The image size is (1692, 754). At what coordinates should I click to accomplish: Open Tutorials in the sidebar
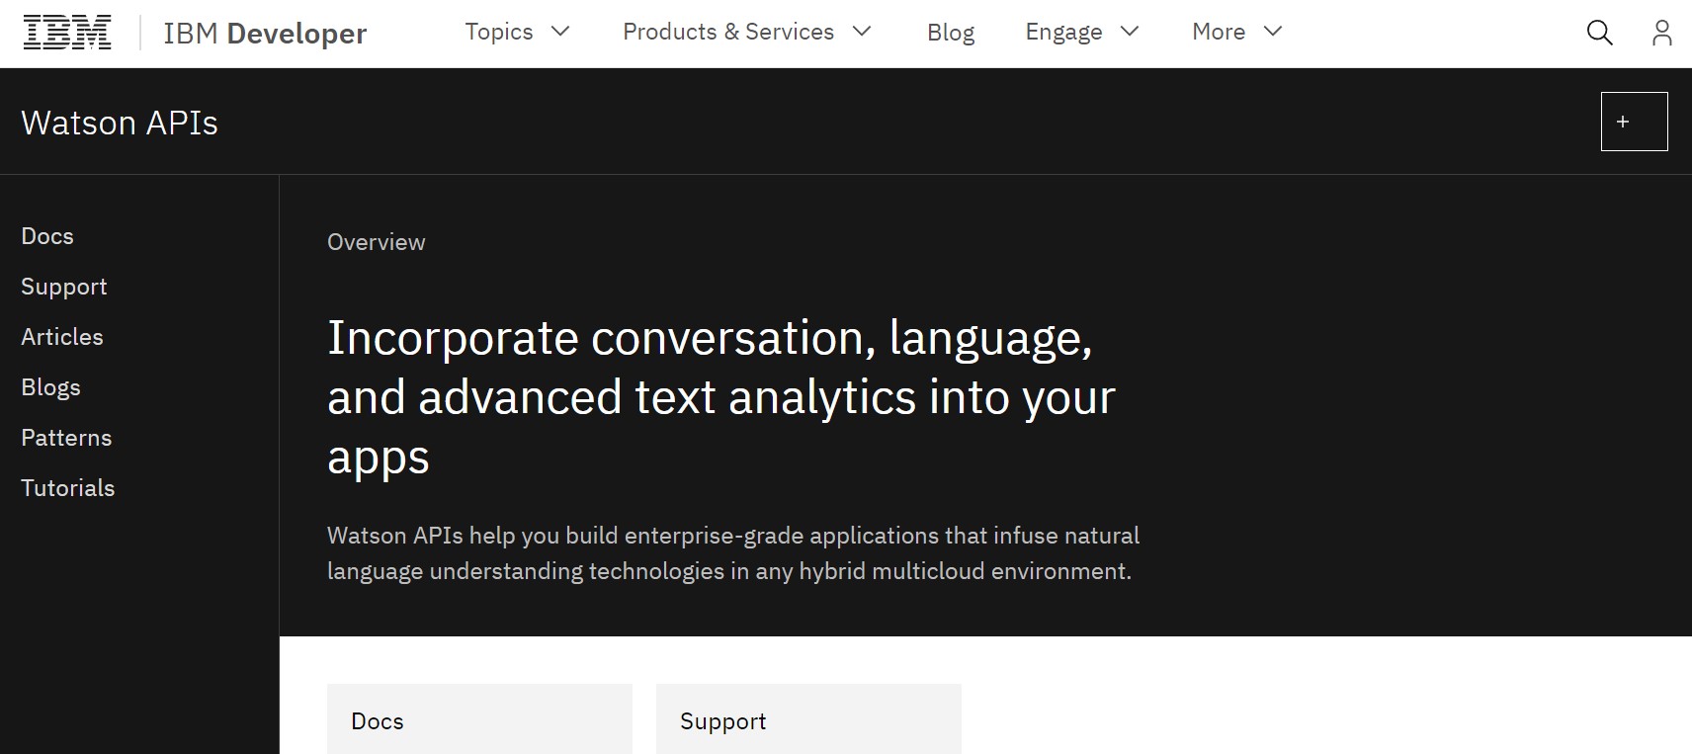point(68,488)
